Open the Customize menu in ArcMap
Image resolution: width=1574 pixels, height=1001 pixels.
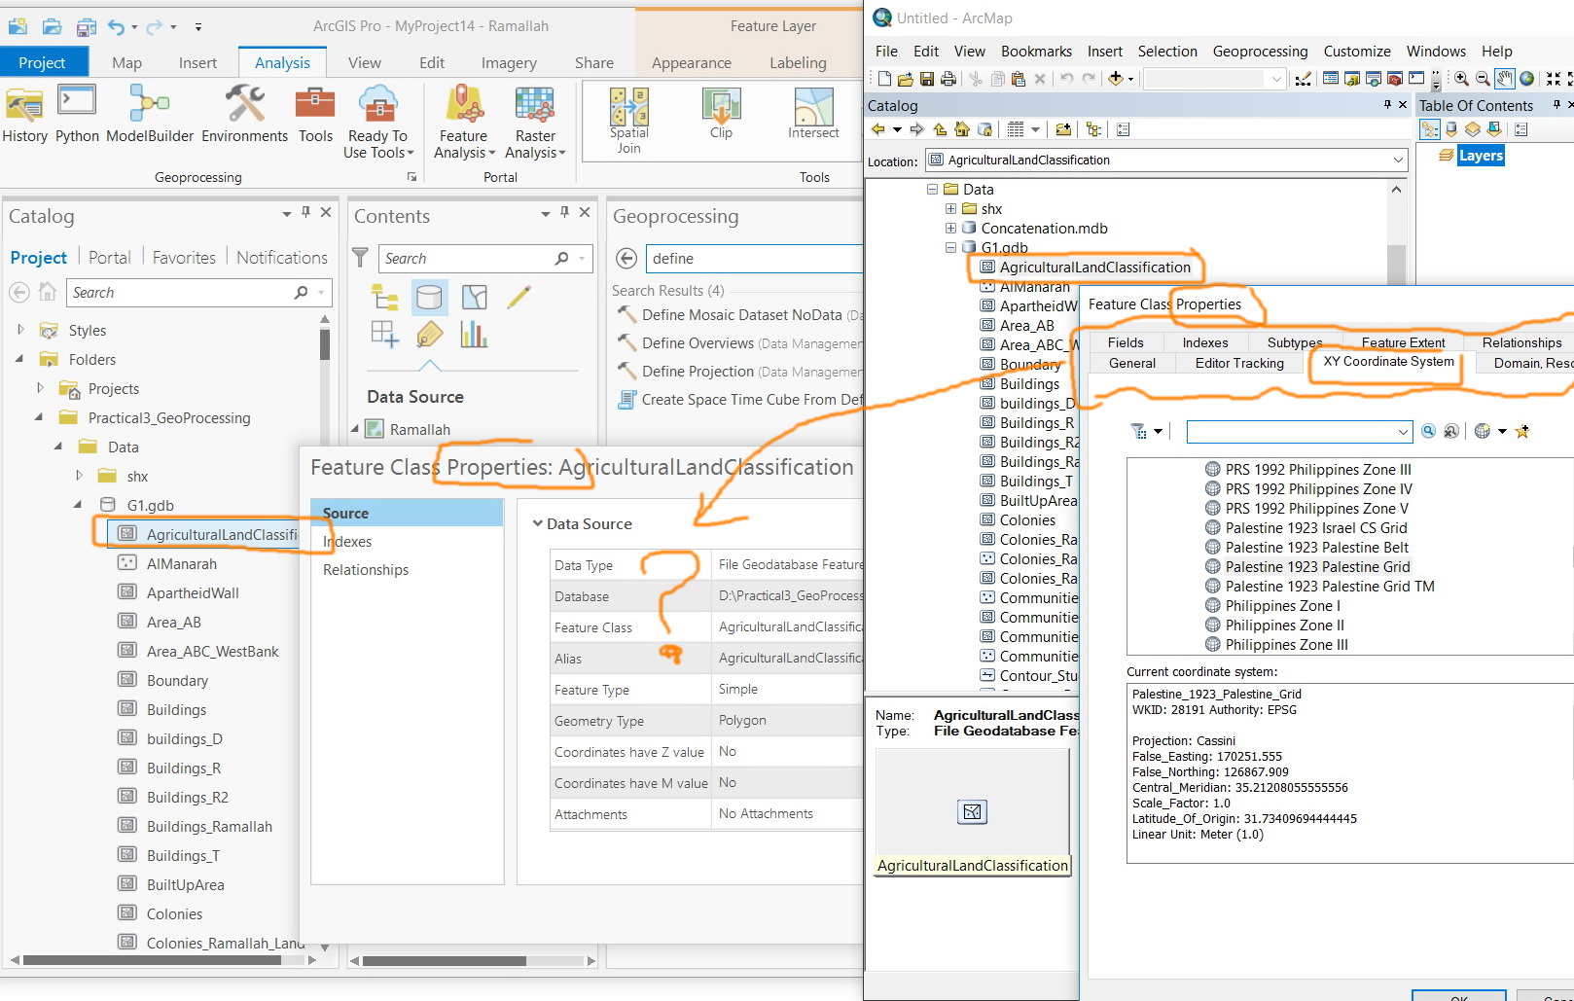[x=1357, y=51]
